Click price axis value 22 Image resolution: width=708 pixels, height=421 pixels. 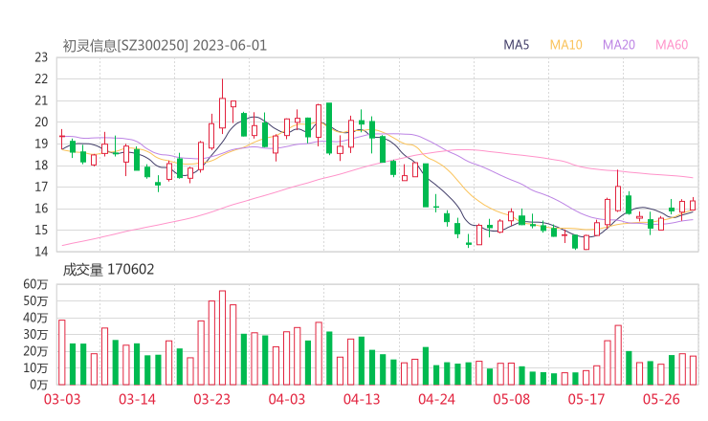tap(41, 79)
